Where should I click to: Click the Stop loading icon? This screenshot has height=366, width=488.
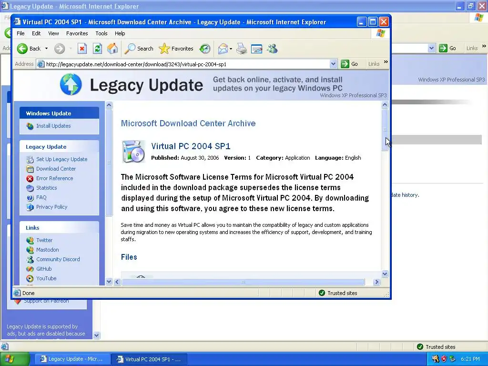pos(82,49)
